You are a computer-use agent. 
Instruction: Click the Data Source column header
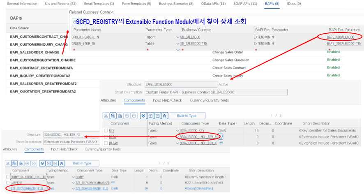pos(19,28)
